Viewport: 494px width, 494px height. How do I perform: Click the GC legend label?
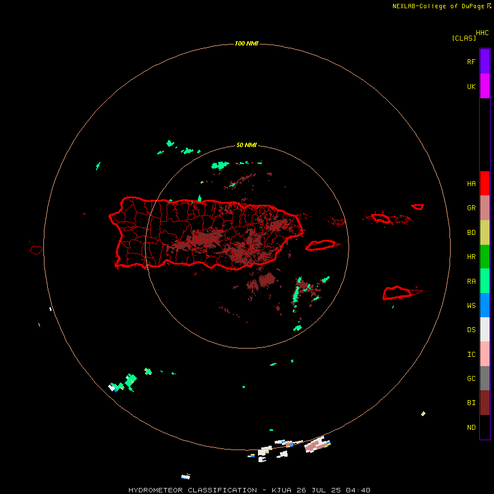pos(471,379)
